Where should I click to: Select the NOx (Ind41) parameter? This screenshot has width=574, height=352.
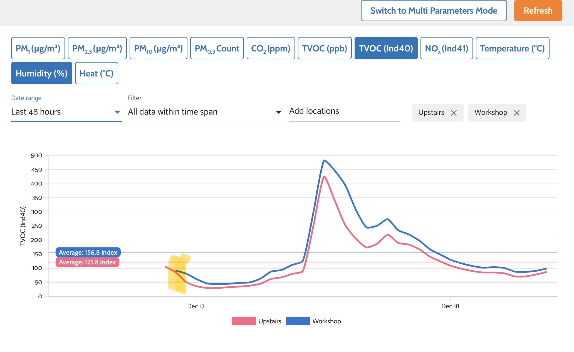[x=446, y=48]
